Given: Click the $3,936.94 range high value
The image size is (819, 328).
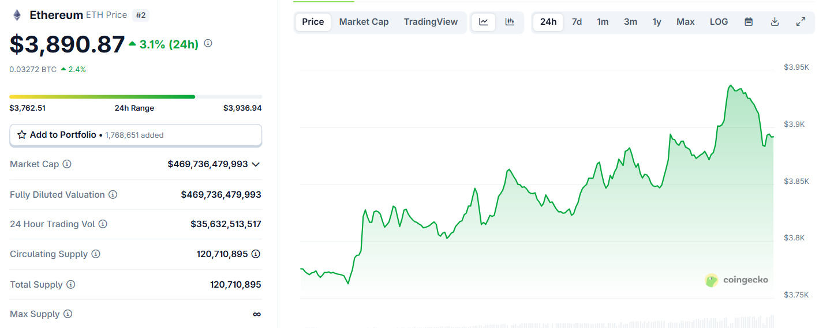Looking at the screenshot, I should [x=242, y=108].
